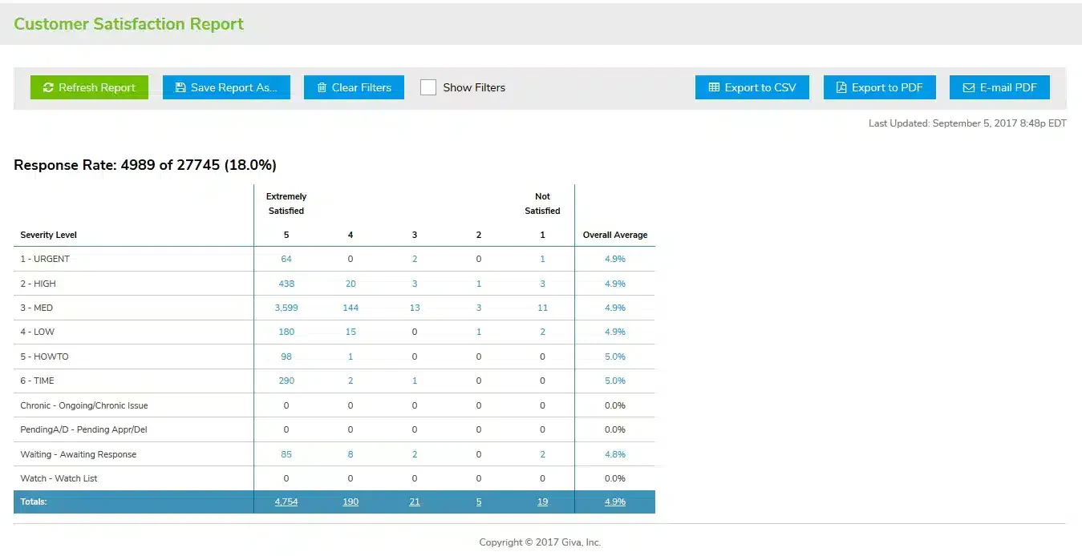Click the E-mail PDF button label
Screen dimensions: 1082x556
pos(1008,87)
